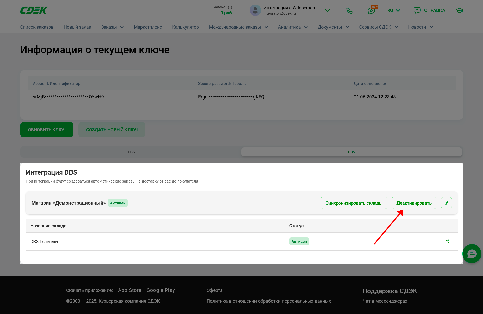
Task: Click the masked account identifier vrMjB…OYwH9
Action: 68,97
